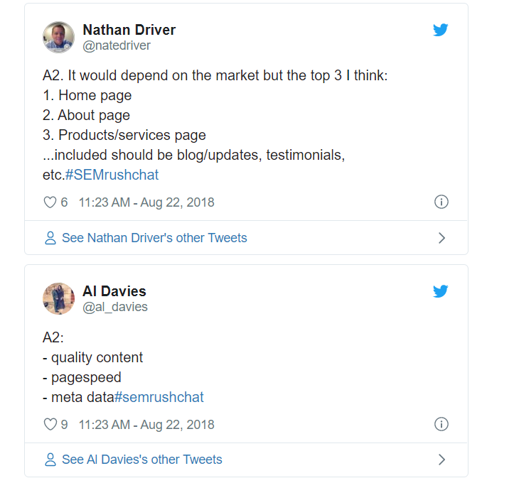
Task: Click the @natedriver handle
Action: pyautogui.click(x=117, y=45)
